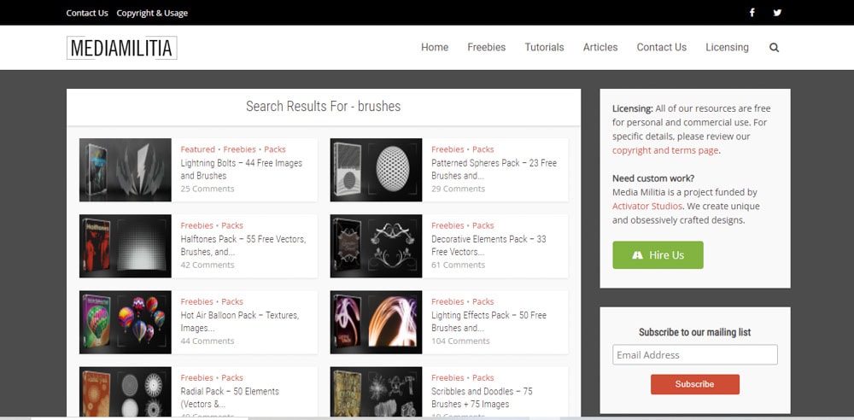This screenshot has height=420, width=854.
Task: Open the Twitter icon in top bar
Action: (x=777, y=13)
